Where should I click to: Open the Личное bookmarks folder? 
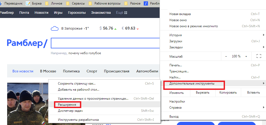54,3
